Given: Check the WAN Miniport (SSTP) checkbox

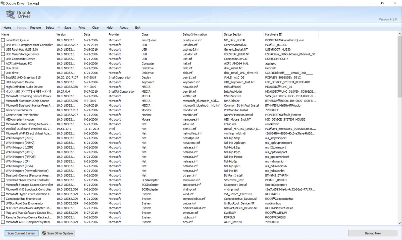Looking at the screenshot, I should click(x=3, y=138).
